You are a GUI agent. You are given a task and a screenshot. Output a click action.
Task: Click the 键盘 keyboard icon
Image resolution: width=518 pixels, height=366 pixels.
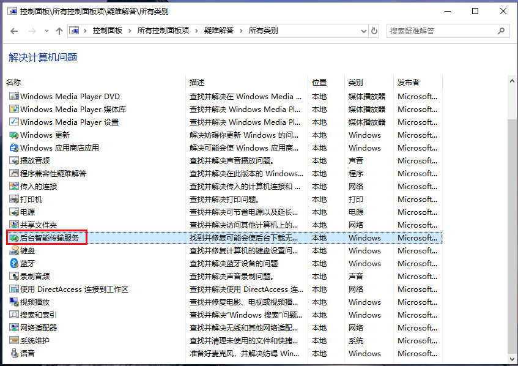coord(14,251)
